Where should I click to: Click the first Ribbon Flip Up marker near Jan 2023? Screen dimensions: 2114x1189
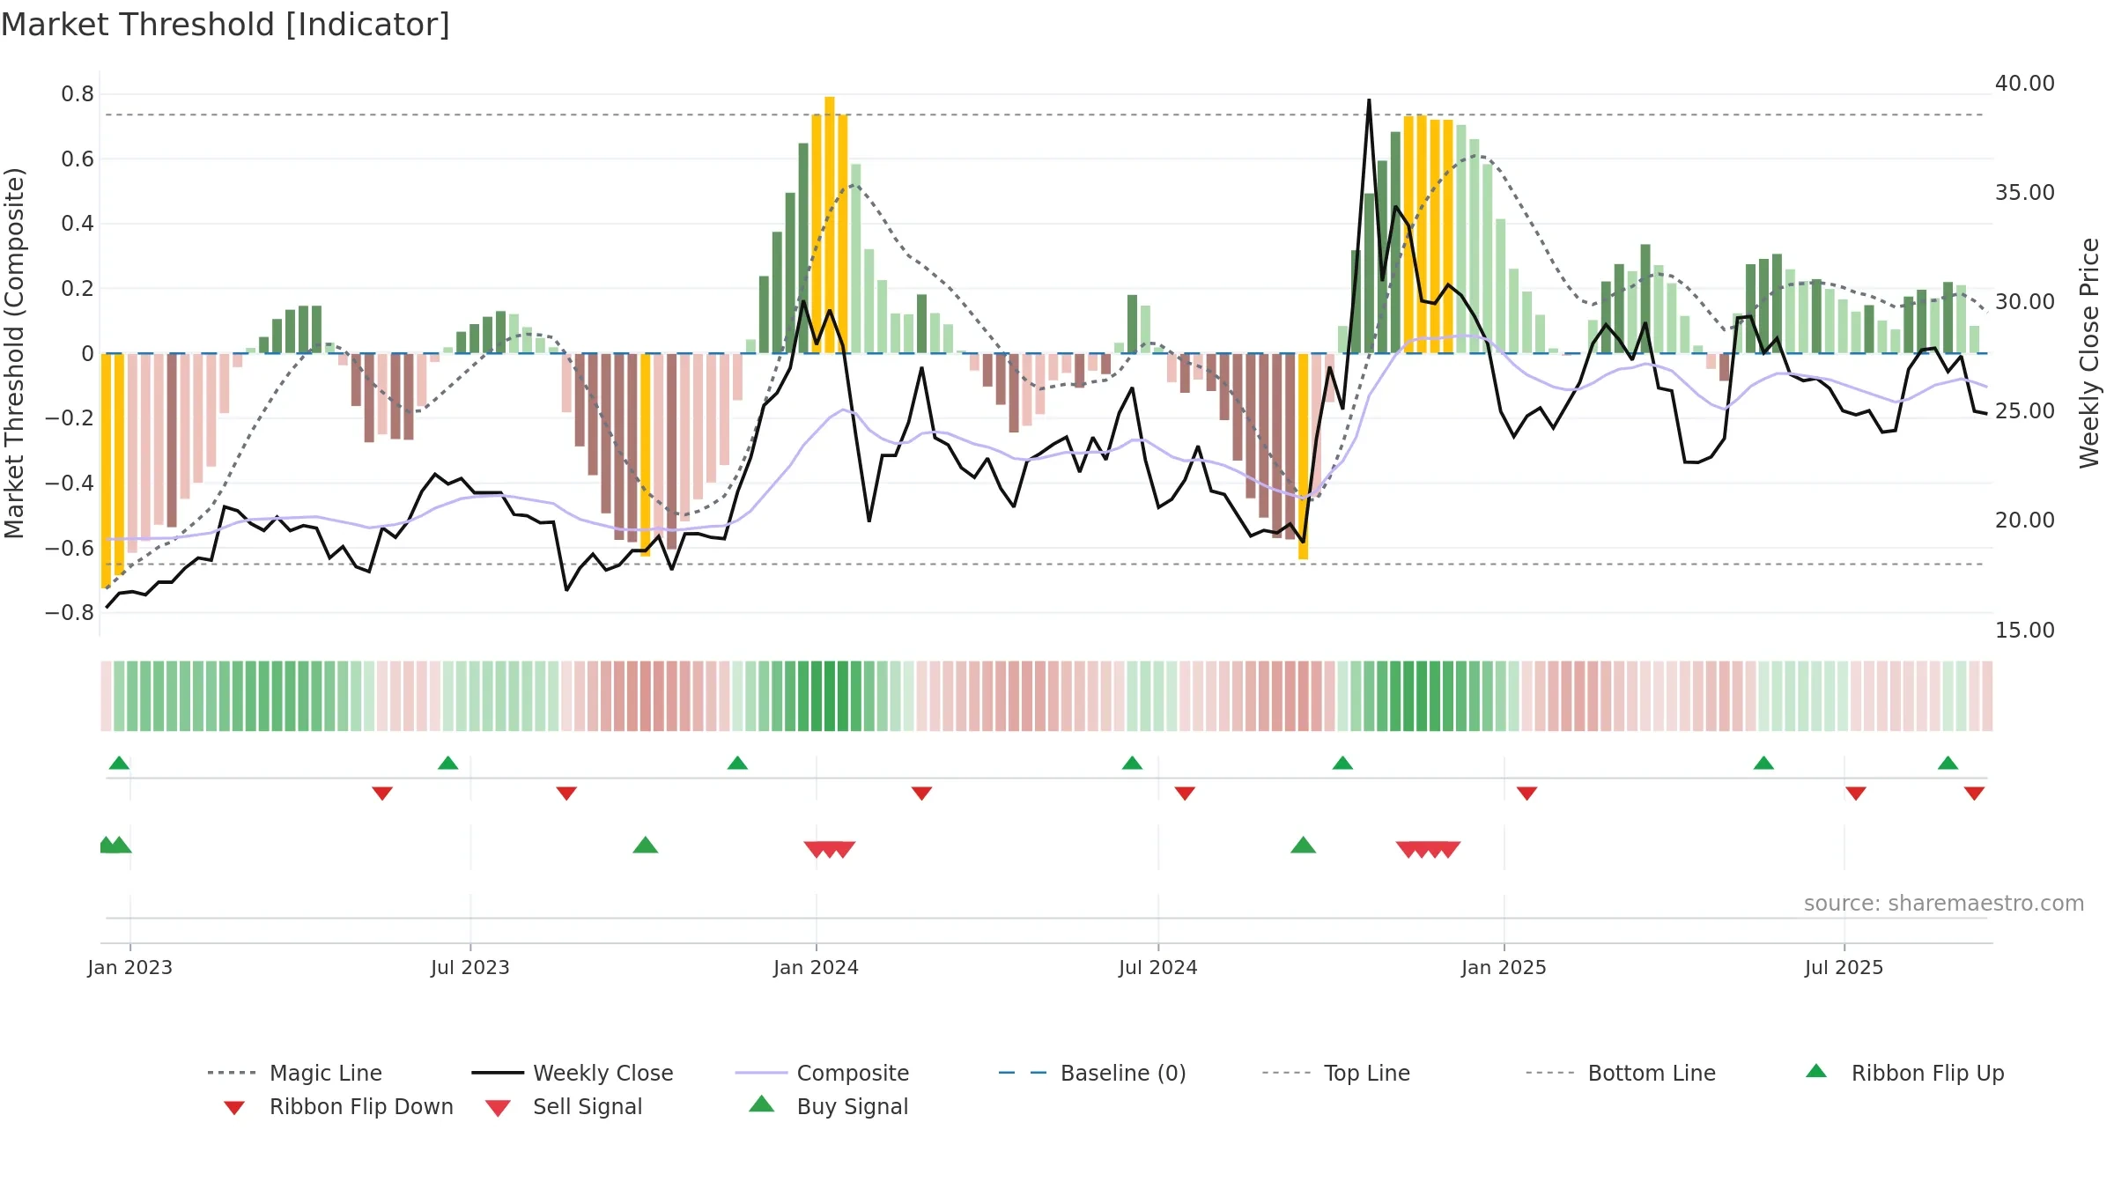point(119,763)
